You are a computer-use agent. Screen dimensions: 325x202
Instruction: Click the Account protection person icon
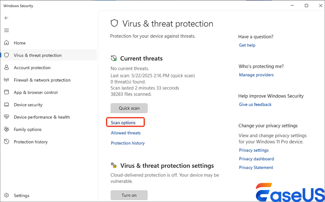coord(6,68)
